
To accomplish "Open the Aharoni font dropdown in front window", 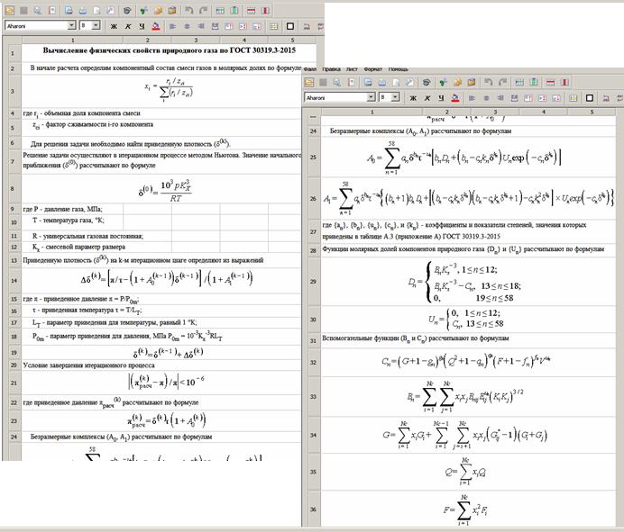I will 370,97.
